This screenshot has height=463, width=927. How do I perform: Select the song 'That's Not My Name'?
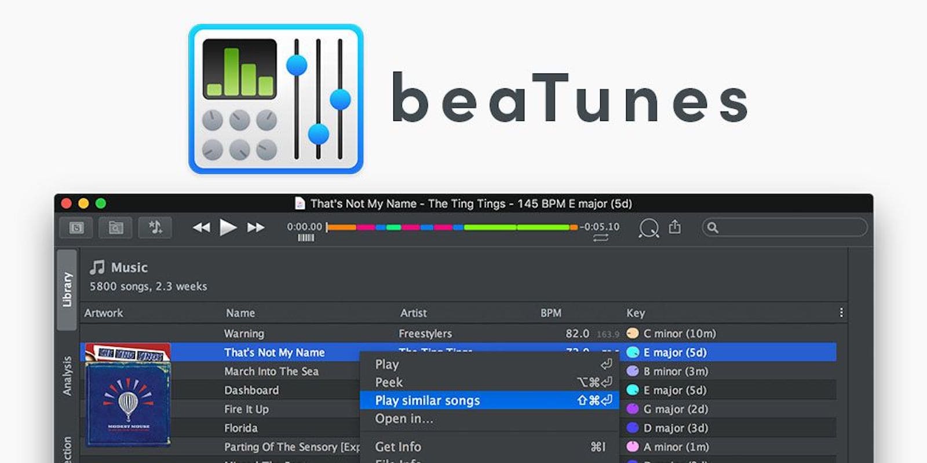(275, 352)
